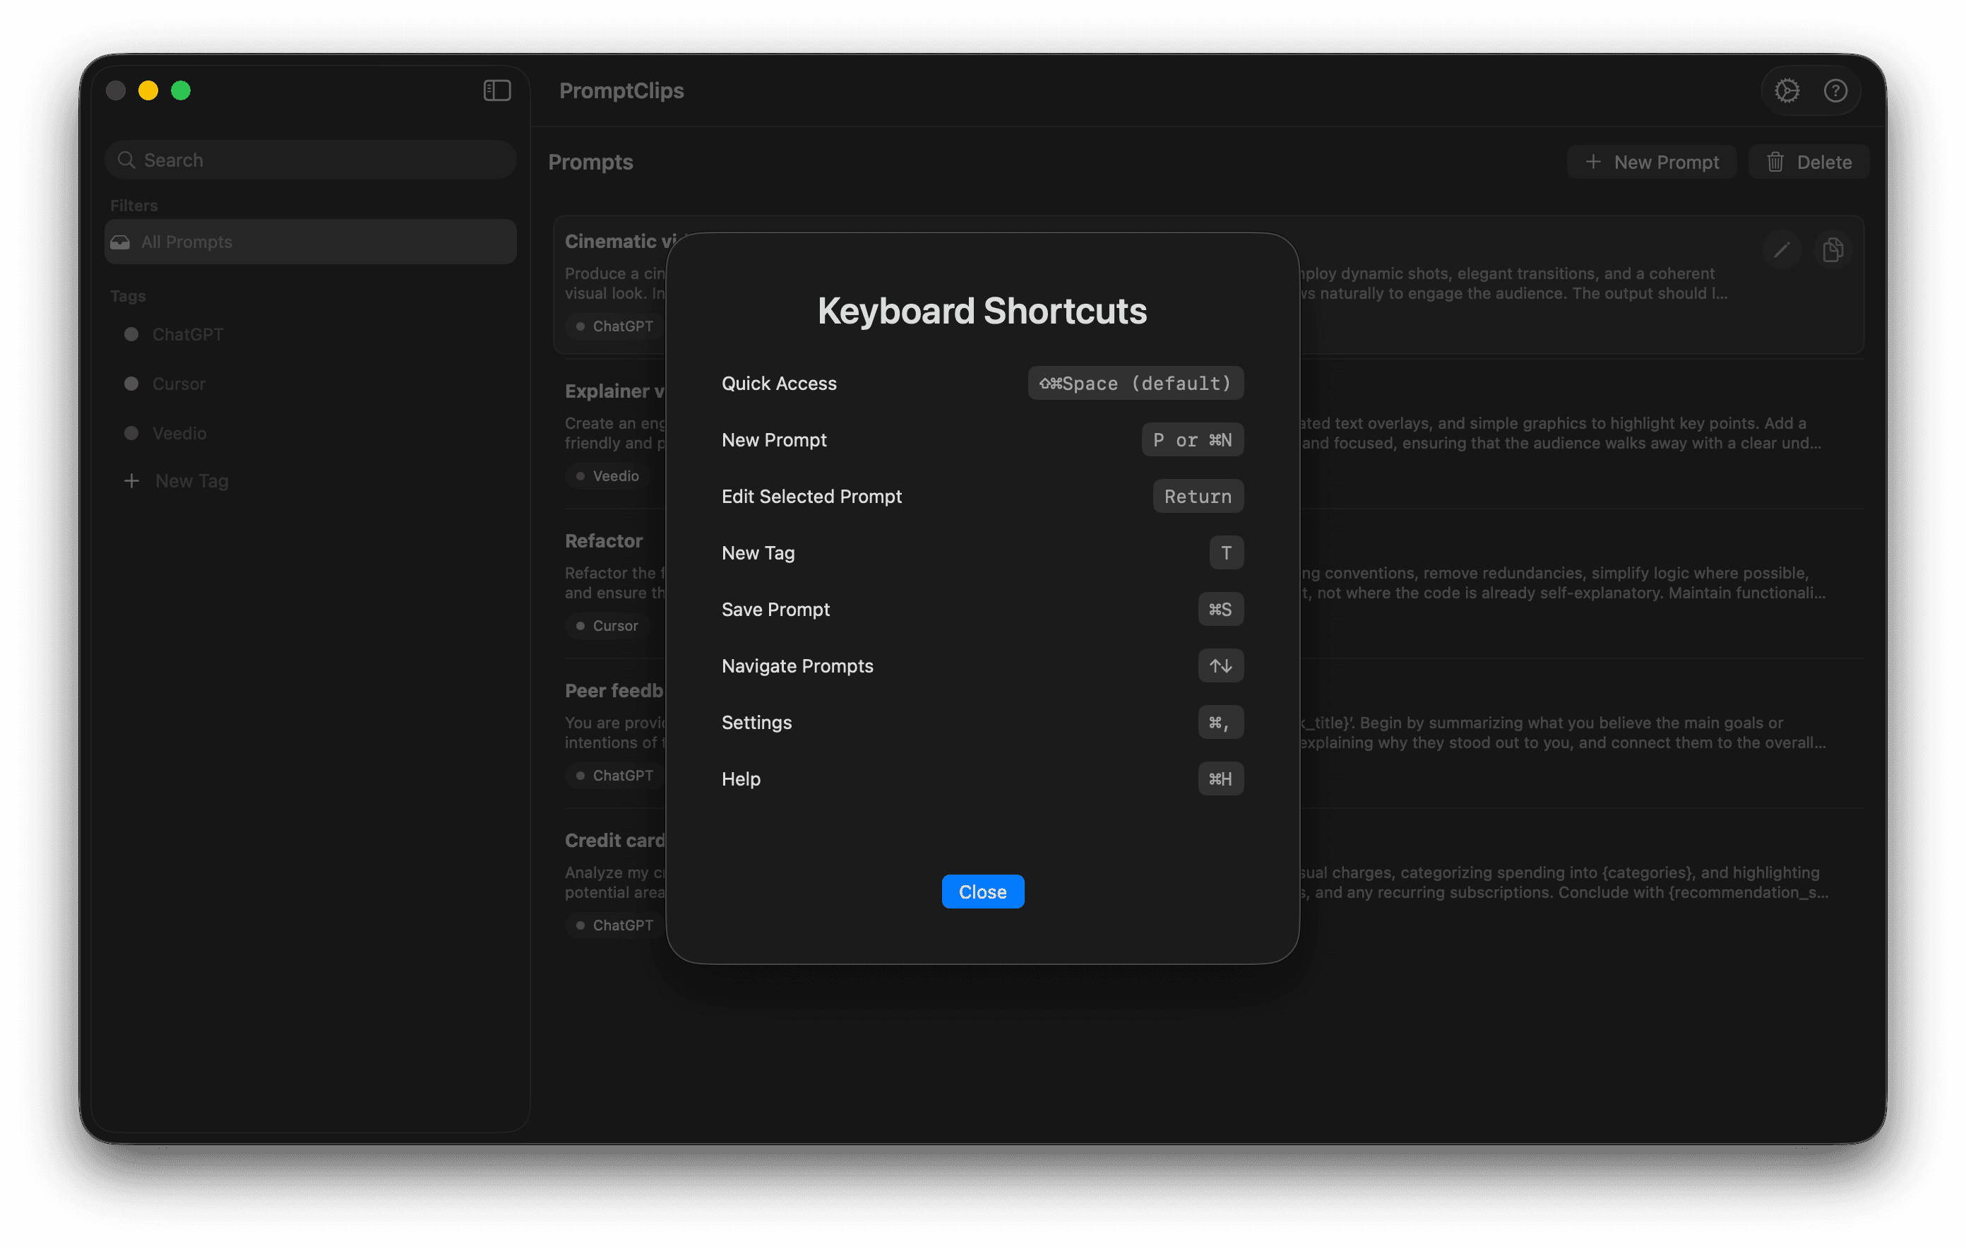Filter by the Veedio tag
Viewport: 1966px width, 1249px height.
[x=179, y=434]
